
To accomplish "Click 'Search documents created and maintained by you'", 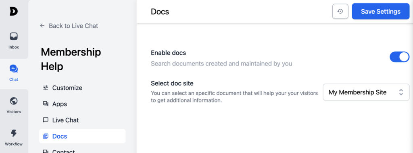I will 221,63.
